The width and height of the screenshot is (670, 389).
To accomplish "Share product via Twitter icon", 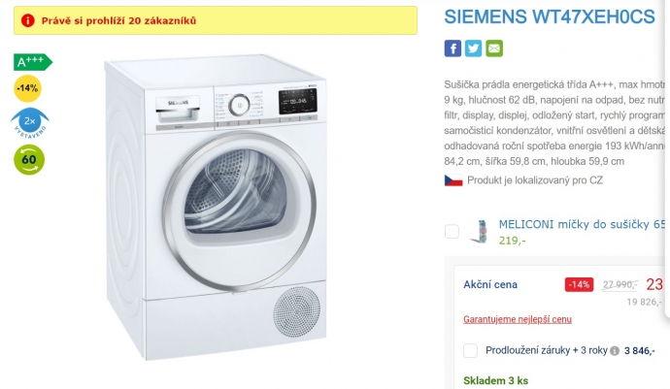I will click(474, 49).
